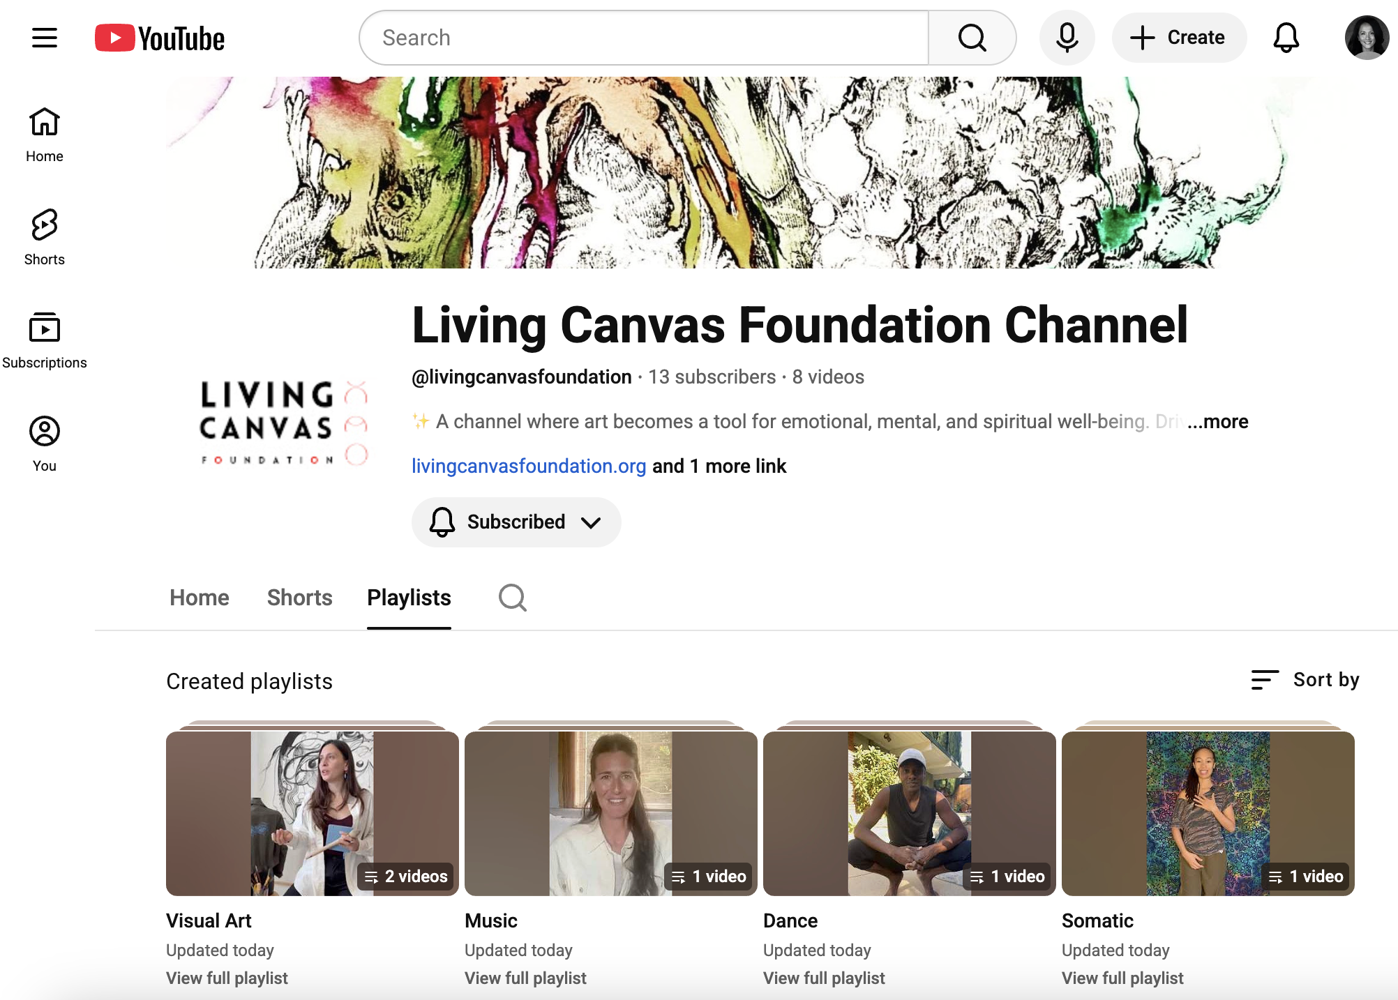Image resolution: width=1398 pixels, height=1000 pixels.
Task: Switch to channel Home tab
Action: click(199, 598)
